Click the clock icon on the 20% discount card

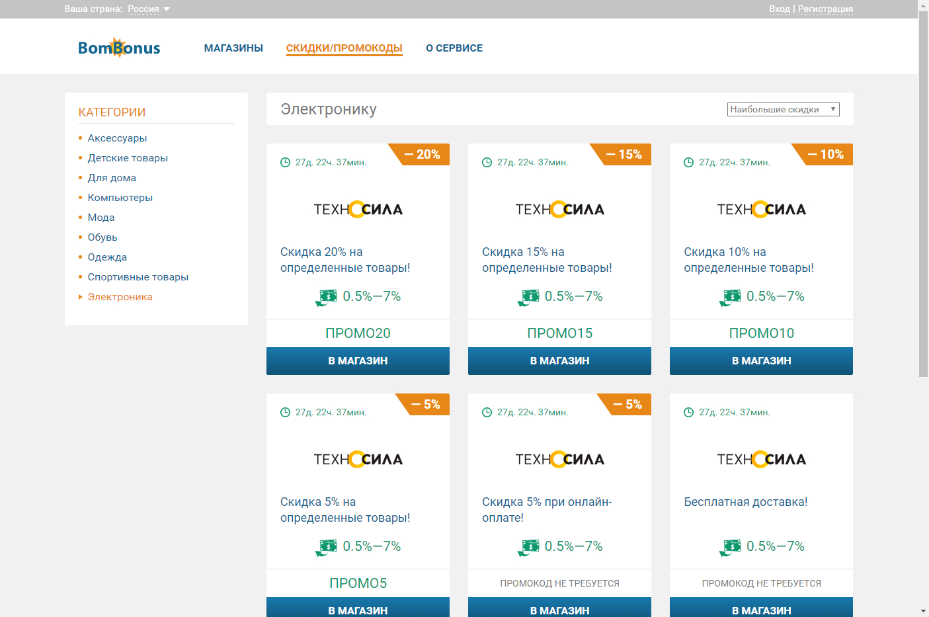pos(286,163)
